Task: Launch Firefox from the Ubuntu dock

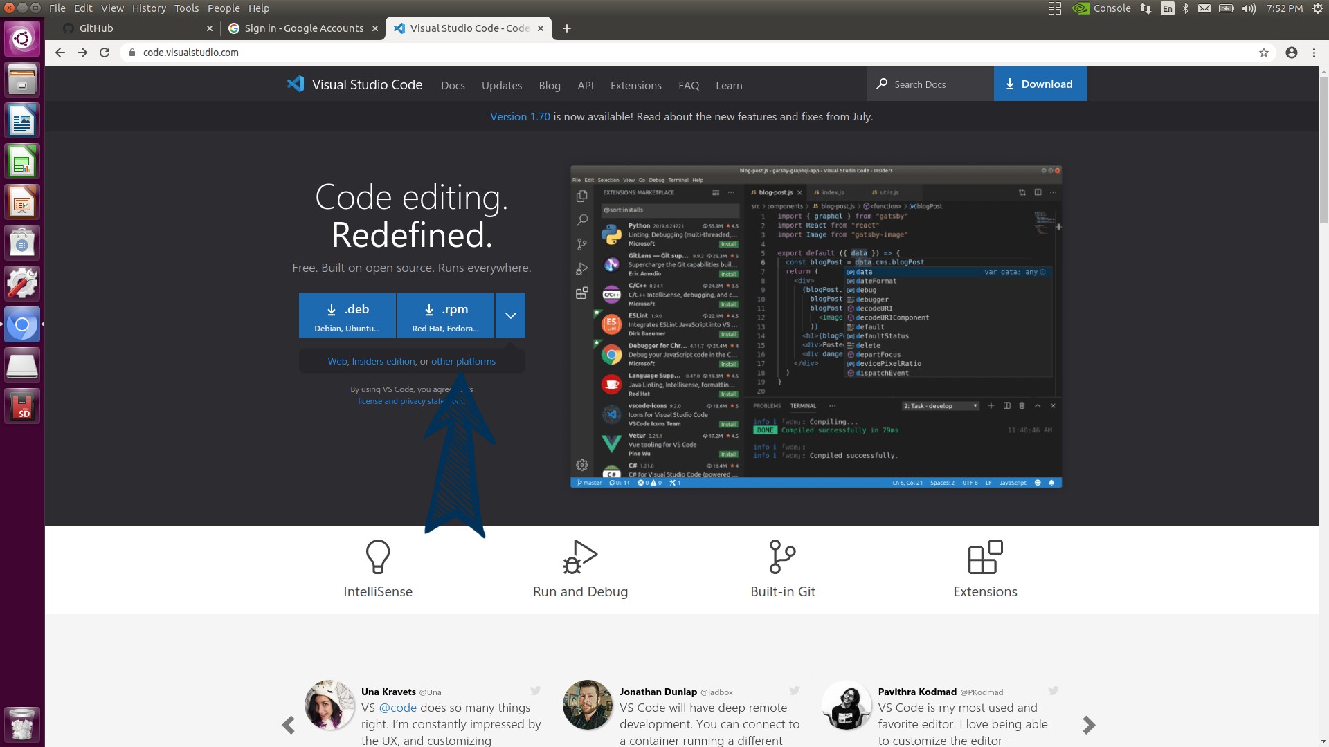Action: (22, 324)
